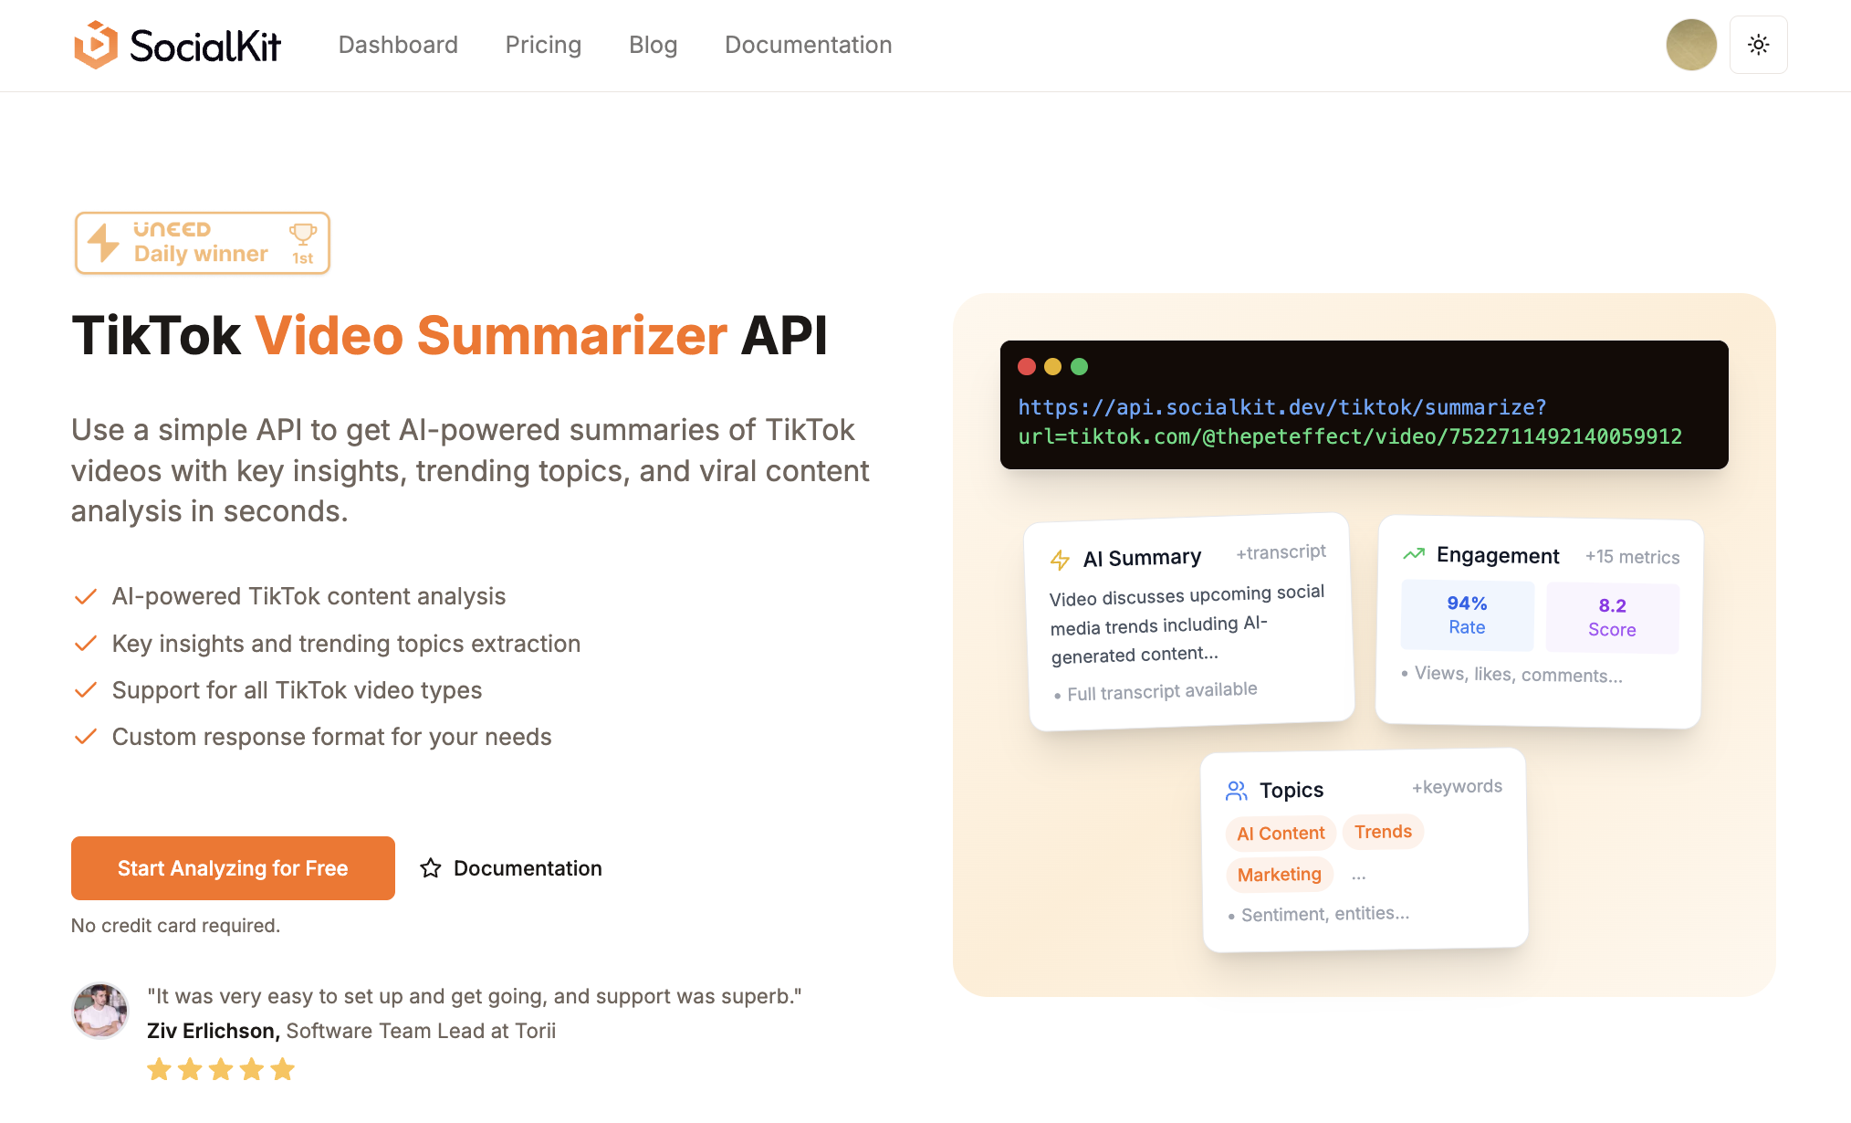Click the lightning icon on the Uneed badge
Image resolution: width=1851 pixels, height=1123 pixels.
click(105, 242)
